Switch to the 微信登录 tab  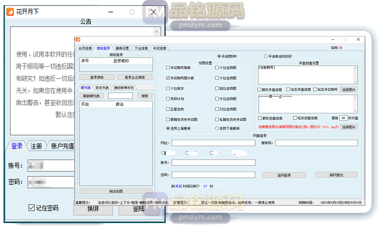pyautogui.click(x=103, y=48)
